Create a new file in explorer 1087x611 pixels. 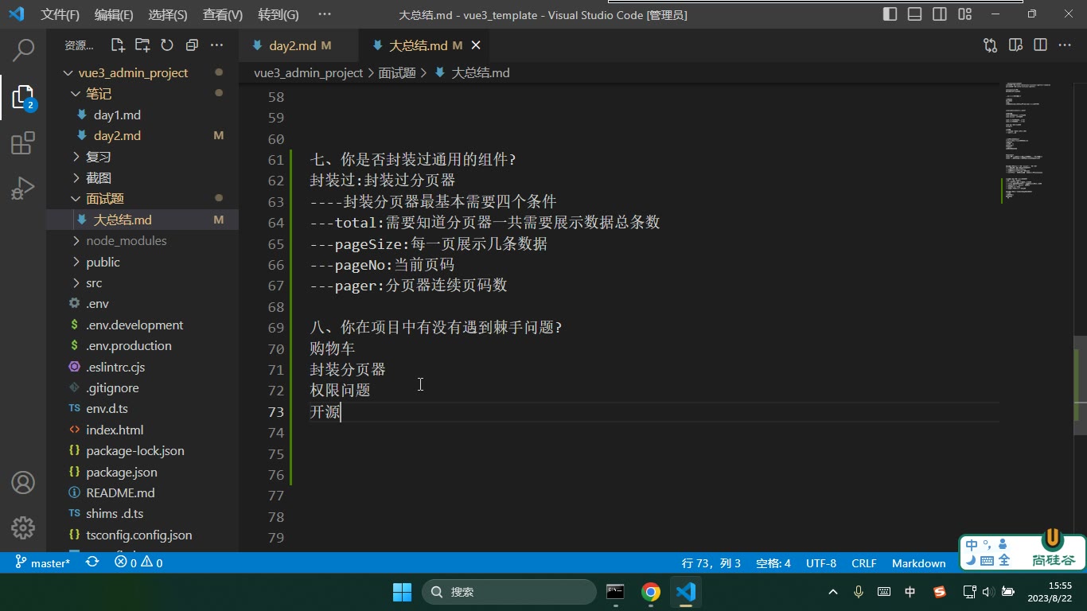118,45
